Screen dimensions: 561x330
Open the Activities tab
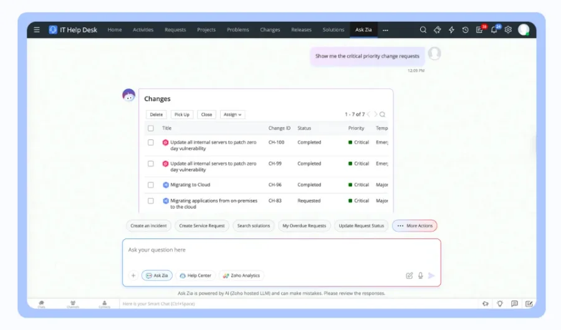click(x=143, y=30)
